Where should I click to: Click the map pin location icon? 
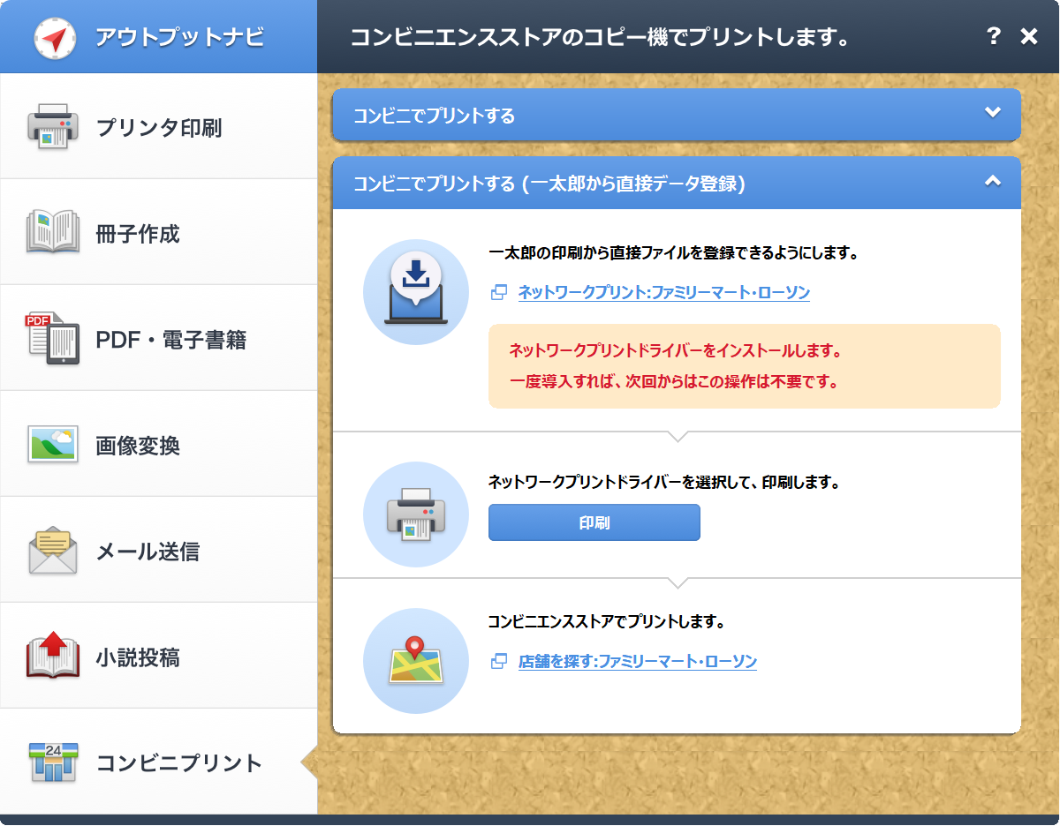pyautogui.click(x=416, y=660)
